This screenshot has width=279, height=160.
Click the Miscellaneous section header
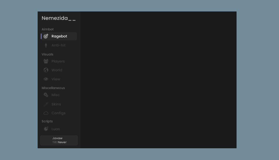(x=53, y=88)
